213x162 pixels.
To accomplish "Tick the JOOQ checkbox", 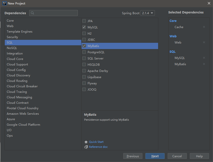I will tap(84, 89).
